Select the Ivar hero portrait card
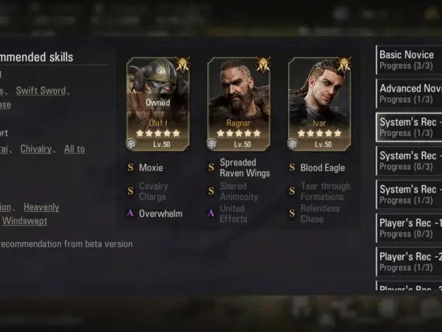Image resolution: width=442 pixels, height=332 pixels. [x=320, y=104]
